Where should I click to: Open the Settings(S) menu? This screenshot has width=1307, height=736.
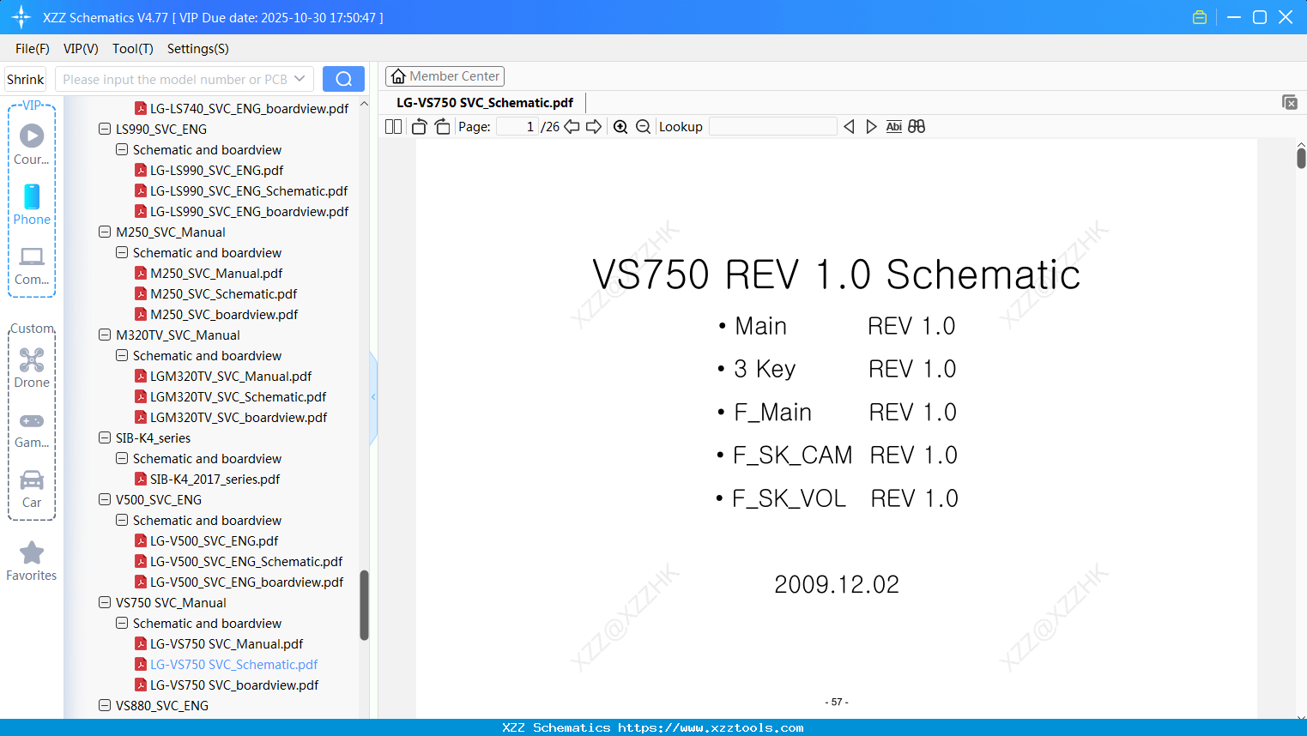pyautogui.click(x=197, y=49)
